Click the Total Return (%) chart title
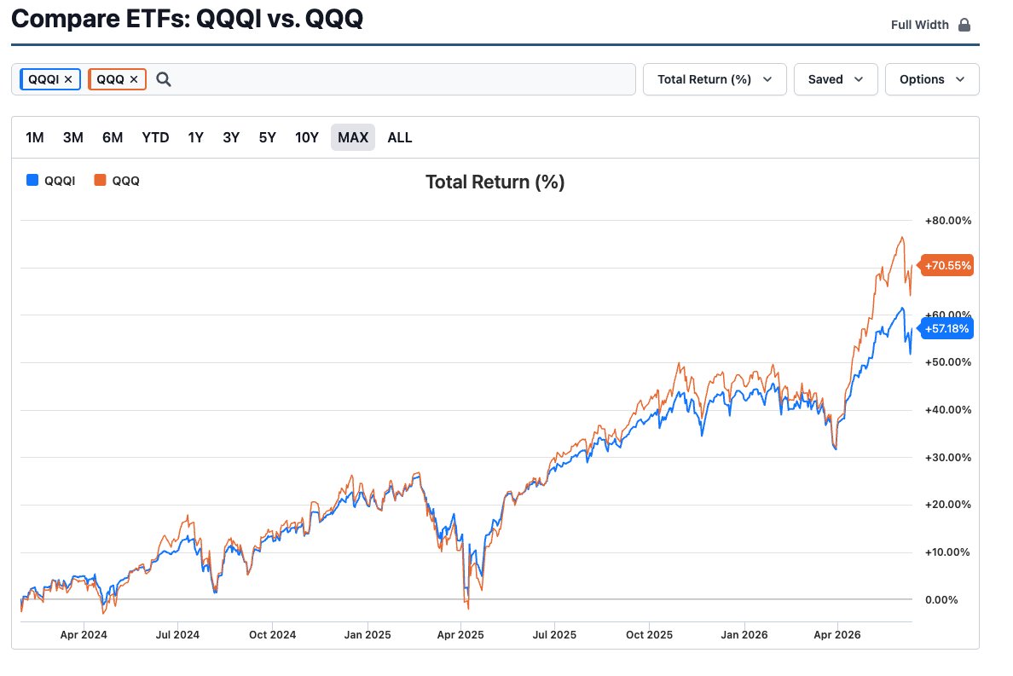This screenshot has width=1013, height=676. [x=495, y=182]
